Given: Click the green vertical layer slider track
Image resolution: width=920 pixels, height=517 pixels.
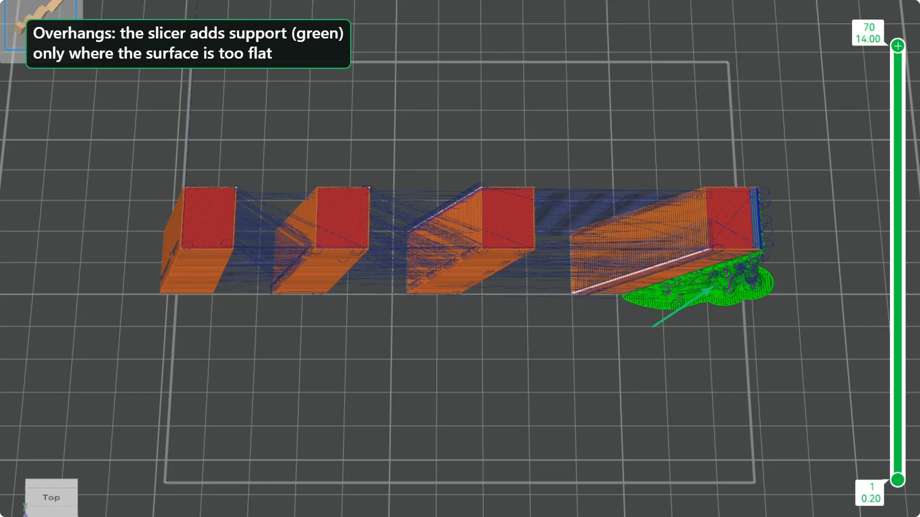Looking at the screenshot, I should tap(898, 263).
